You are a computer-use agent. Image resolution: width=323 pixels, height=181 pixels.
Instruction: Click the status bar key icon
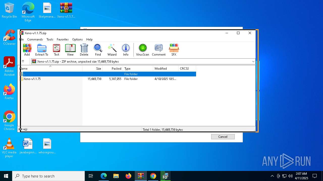[x=25, y=129]
